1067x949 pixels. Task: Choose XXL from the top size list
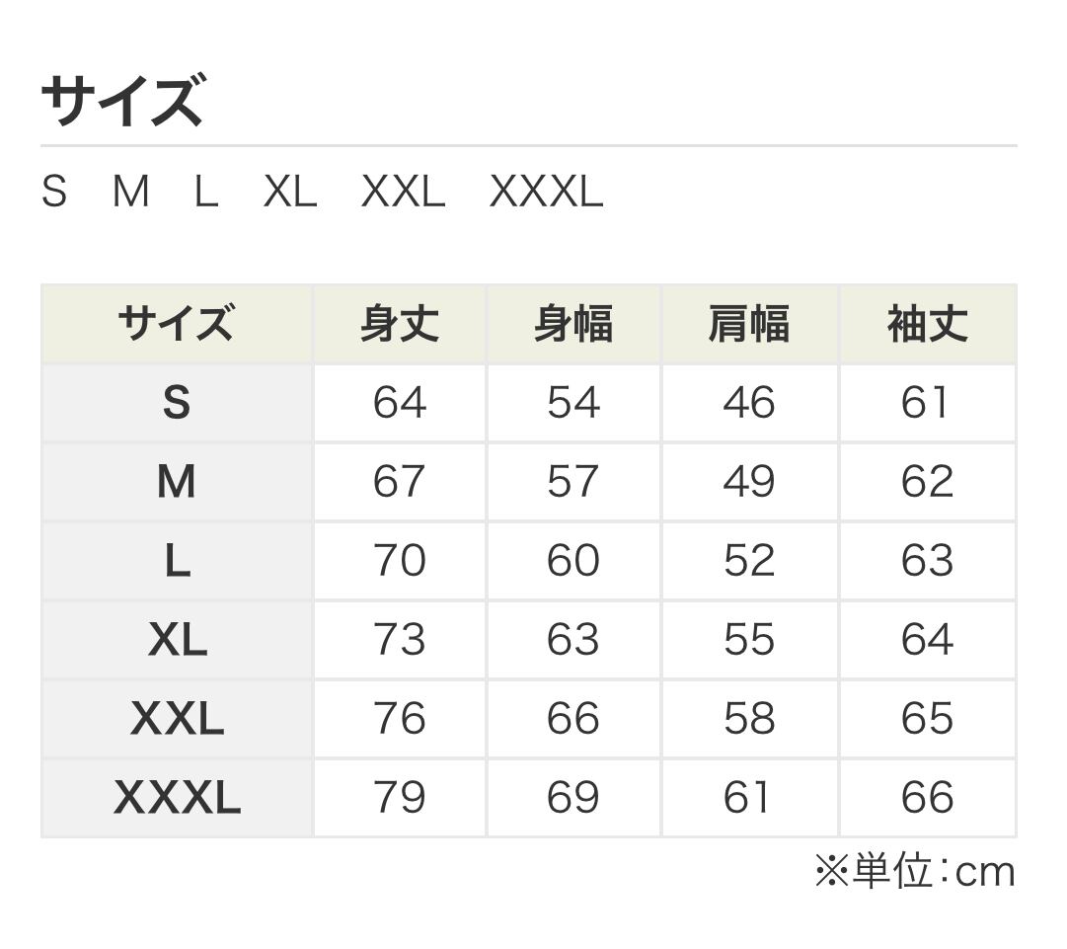click(x=403, y=192)
